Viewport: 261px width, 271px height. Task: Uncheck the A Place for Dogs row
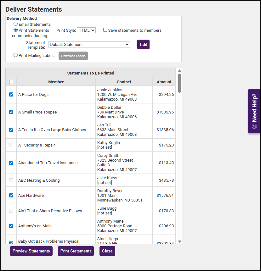click(11, 94)
